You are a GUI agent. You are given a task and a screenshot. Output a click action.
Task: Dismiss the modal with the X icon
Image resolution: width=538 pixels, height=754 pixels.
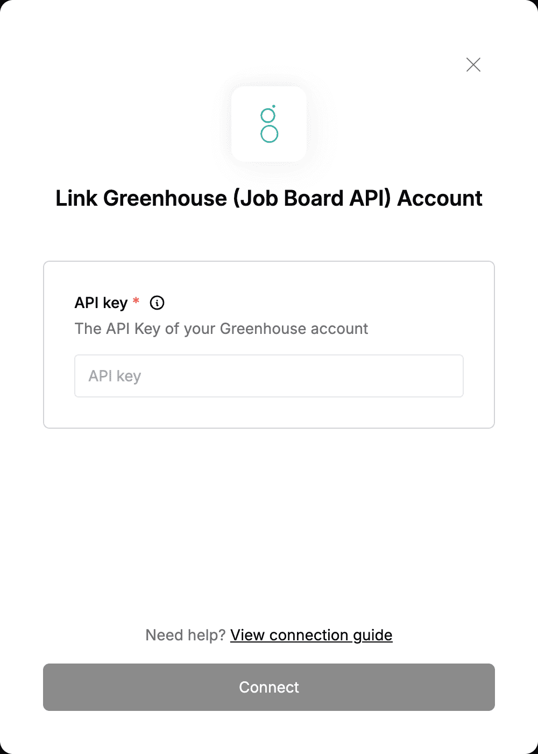[473, 65]
